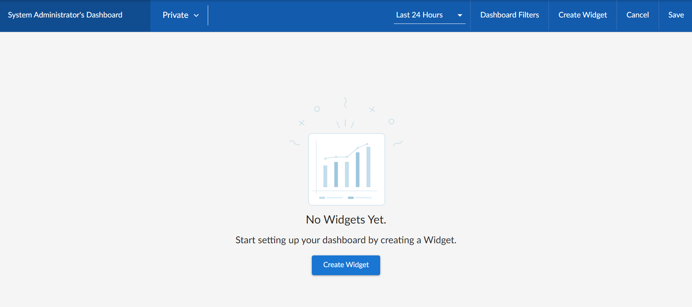Image resolution: width=692 pixels, height=307 pixels.
Task: Open Dashboard Filters from the header
Action: click(509, 15)
